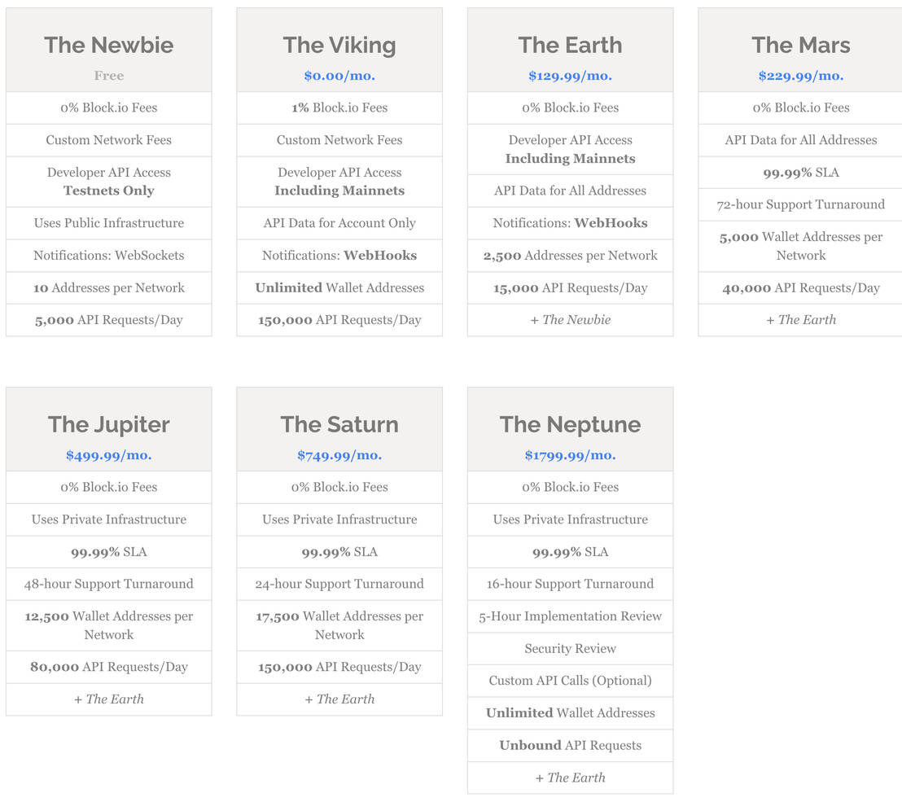This screenshot has height=802, width=902.
Task: Select The Neptune plan heading
Action: (570, 424)
